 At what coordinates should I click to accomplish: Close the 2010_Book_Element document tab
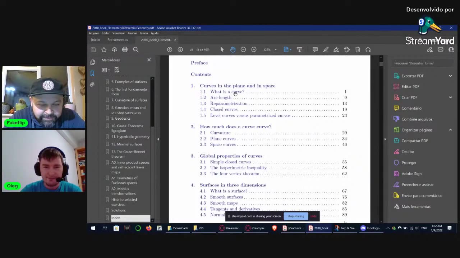(x=175, y=40)
